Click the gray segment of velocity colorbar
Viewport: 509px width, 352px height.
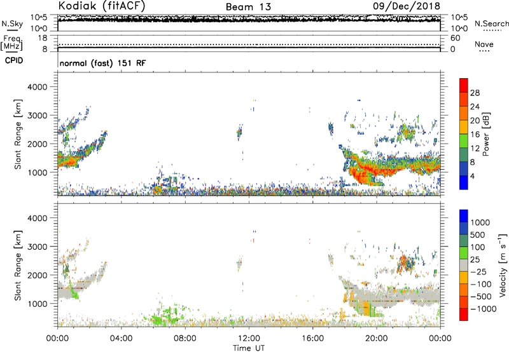coord(464,265)
